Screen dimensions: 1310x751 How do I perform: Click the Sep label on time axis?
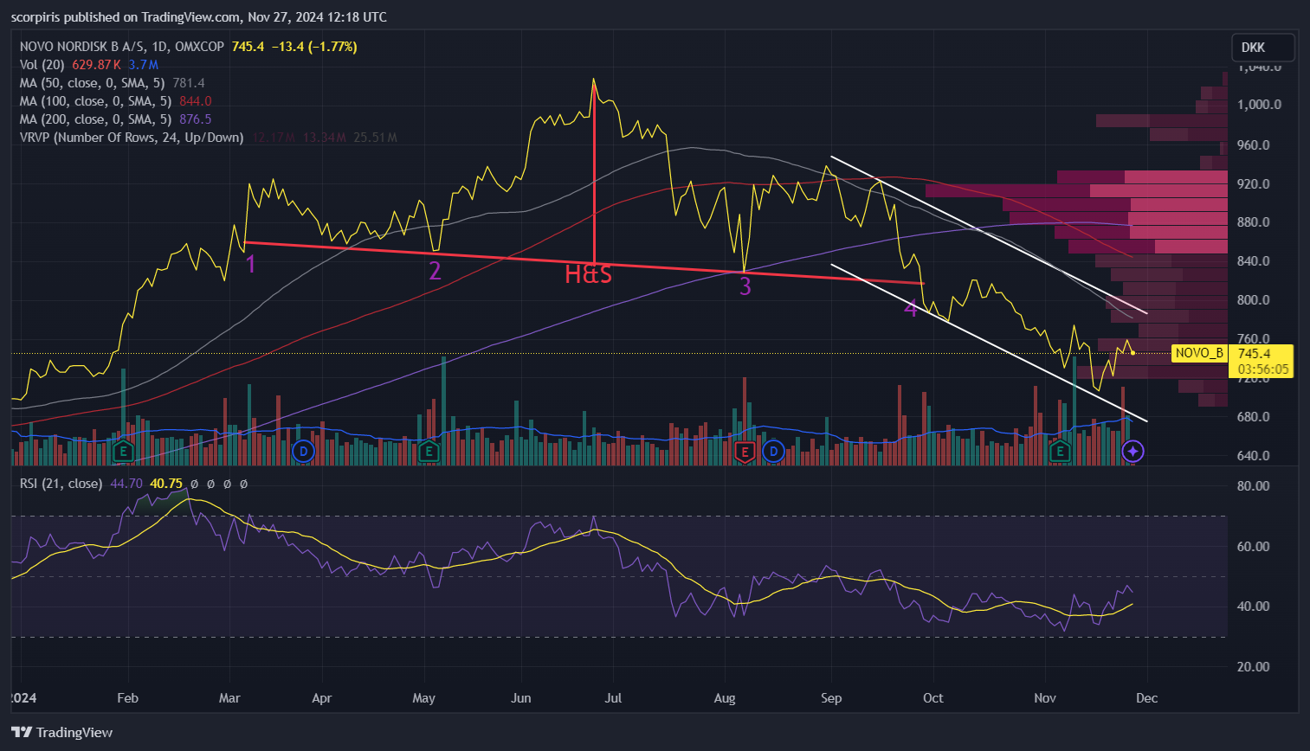pos(831,698)
